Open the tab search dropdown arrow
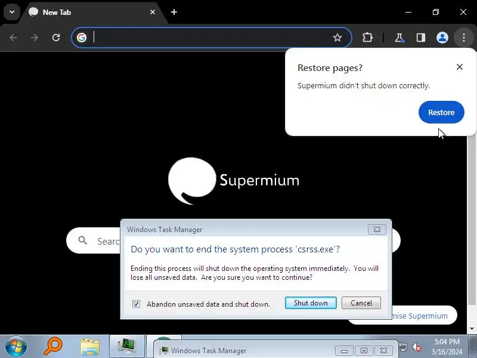 point(12,12)
